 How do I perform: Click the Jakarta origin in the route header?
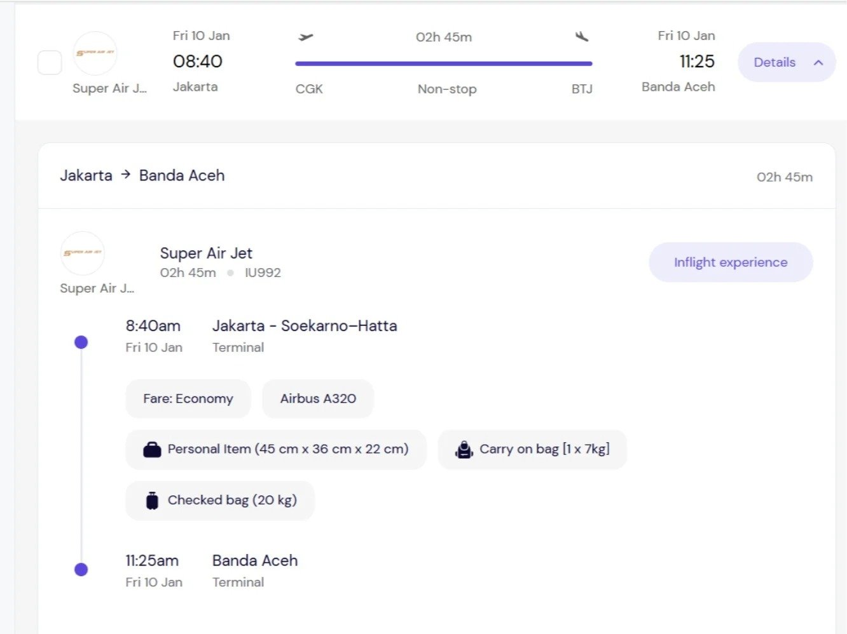tap(86, 175)
